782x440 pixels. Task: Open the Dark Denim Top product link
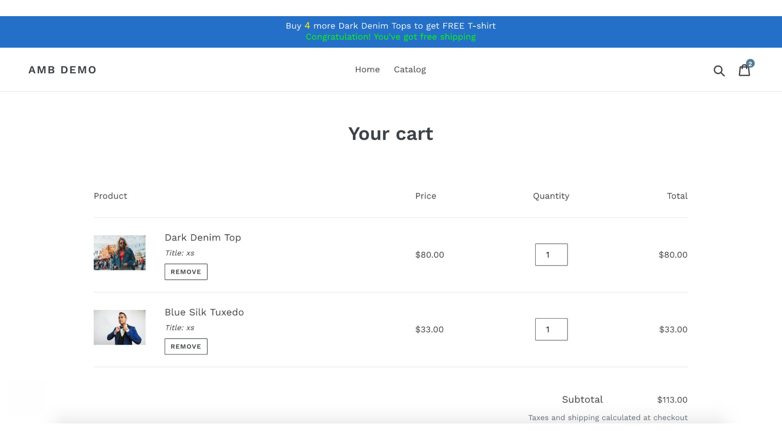pos(203,238)
